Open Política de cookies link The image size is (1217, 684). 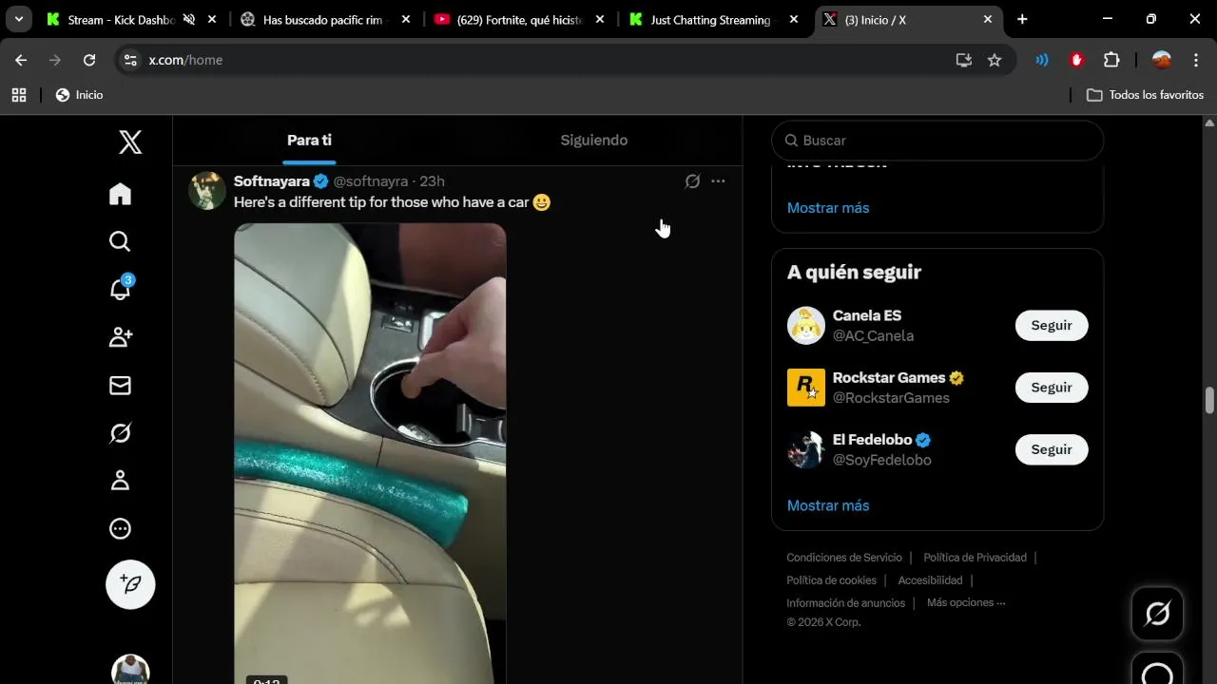832,580
